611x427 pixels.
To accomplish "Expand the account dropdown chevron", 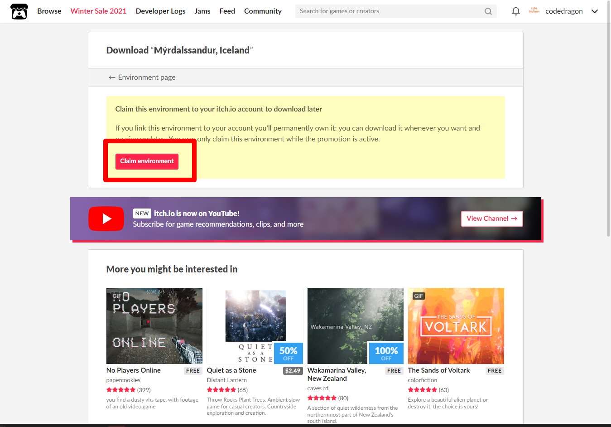I will pyautogui.click(x=595, y=11).
